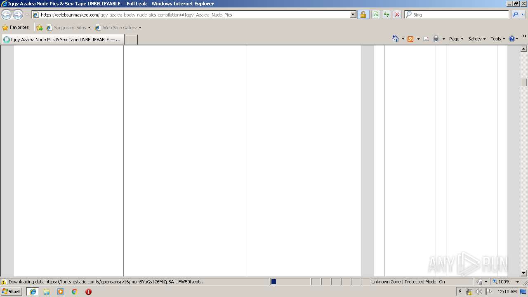This screenshot has height=297, width=528.
Task: Open the Page menu
Action: click(x=456, y=39)
